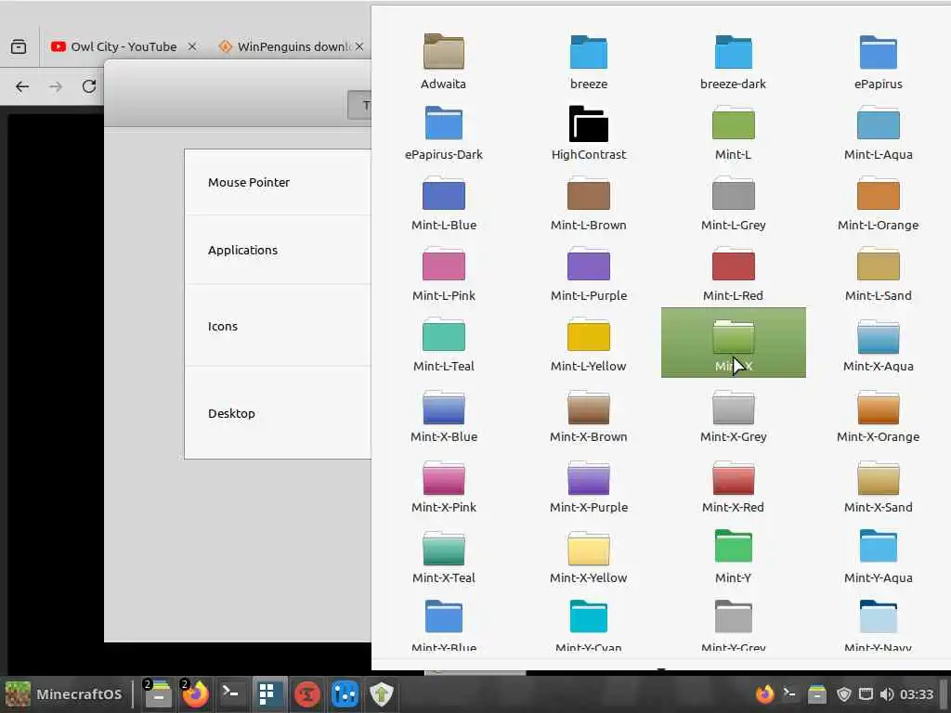Select the Mint-L-Orange icon theme
Image resolution: width=951 pixels, height=713 pixels.
879,201
